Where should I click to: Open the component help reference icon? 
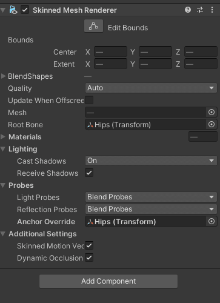click(188, 10)
